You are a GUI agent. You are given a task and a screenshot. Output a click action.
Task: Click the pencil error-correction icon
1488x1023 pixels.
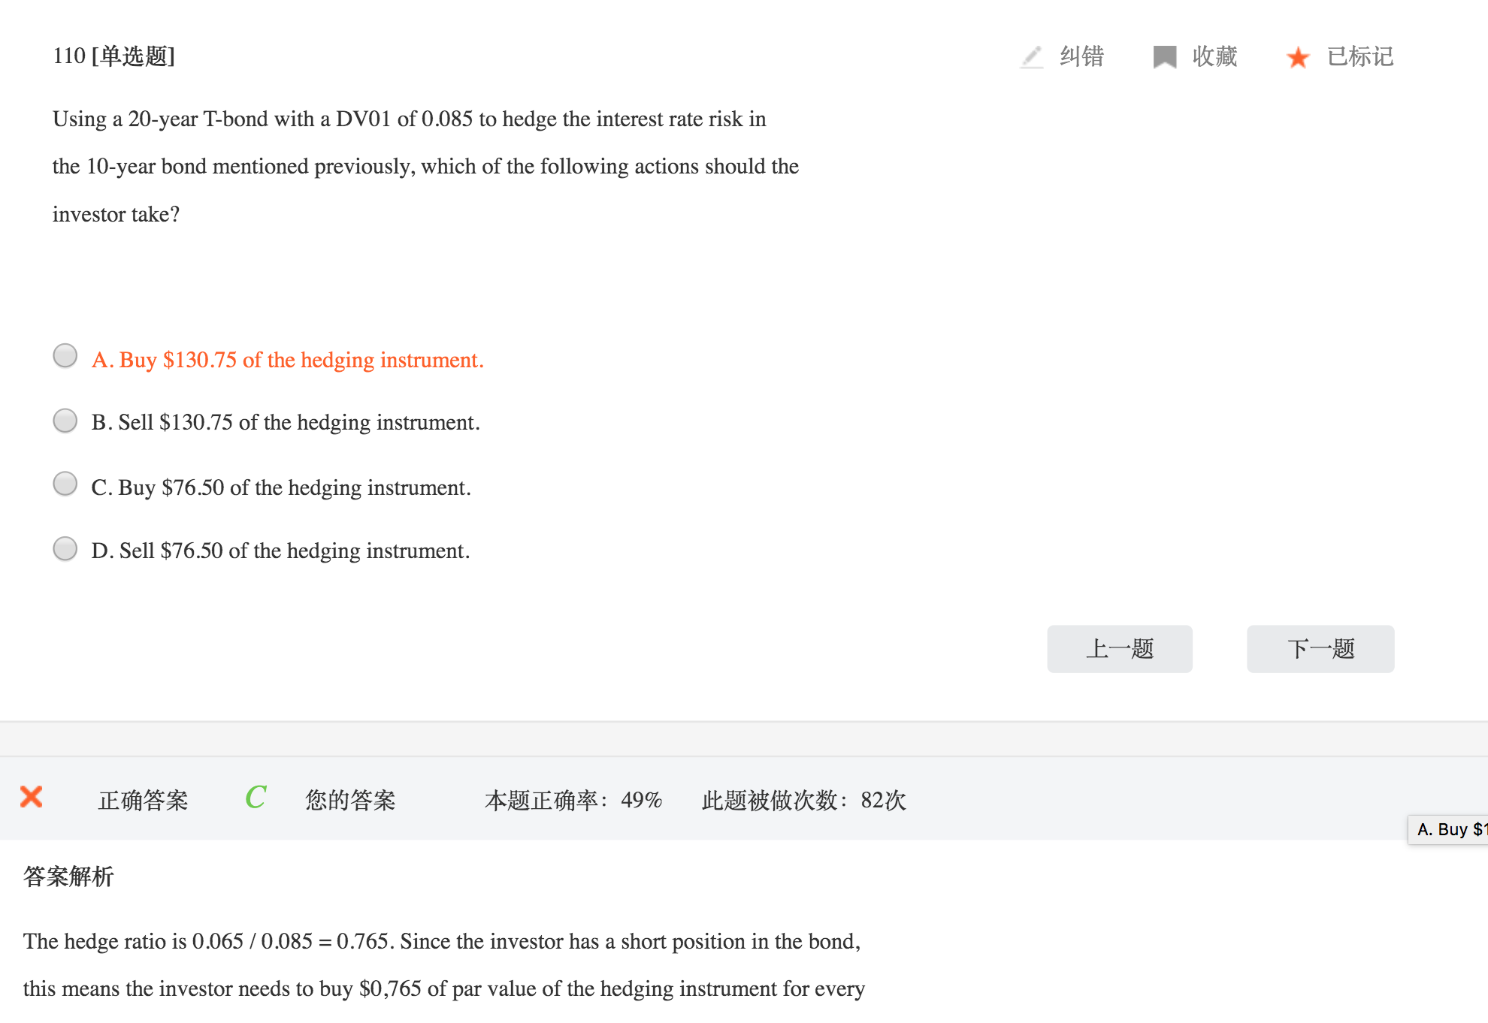(1032, 57)
